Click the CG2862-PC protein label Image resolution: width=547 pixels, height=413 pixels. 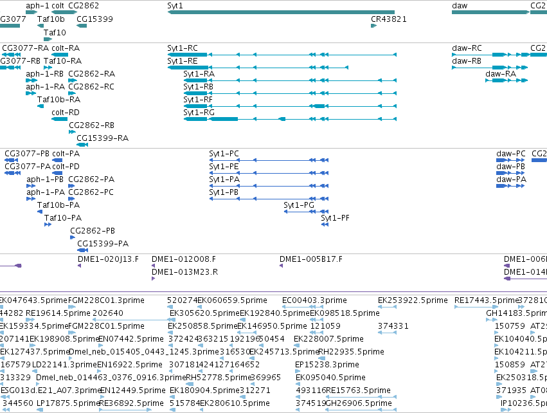[x=91, y=192]
